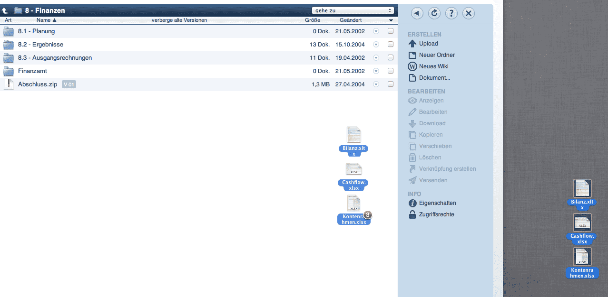Click the up-level arrow beside folder title
This screenshot has width=608, height=297.
coord(5,10)
